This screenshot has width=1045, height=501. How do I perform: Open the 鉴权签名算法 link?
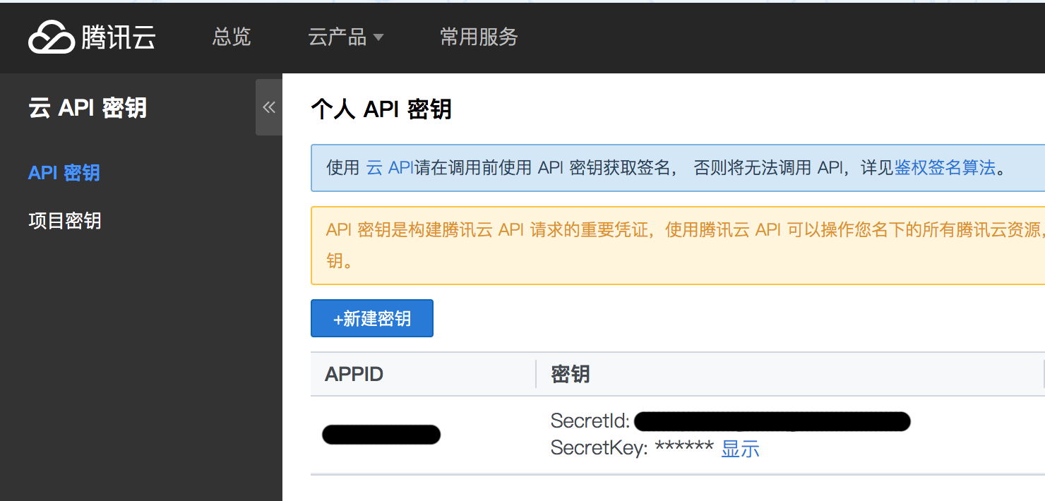point(945,168)
